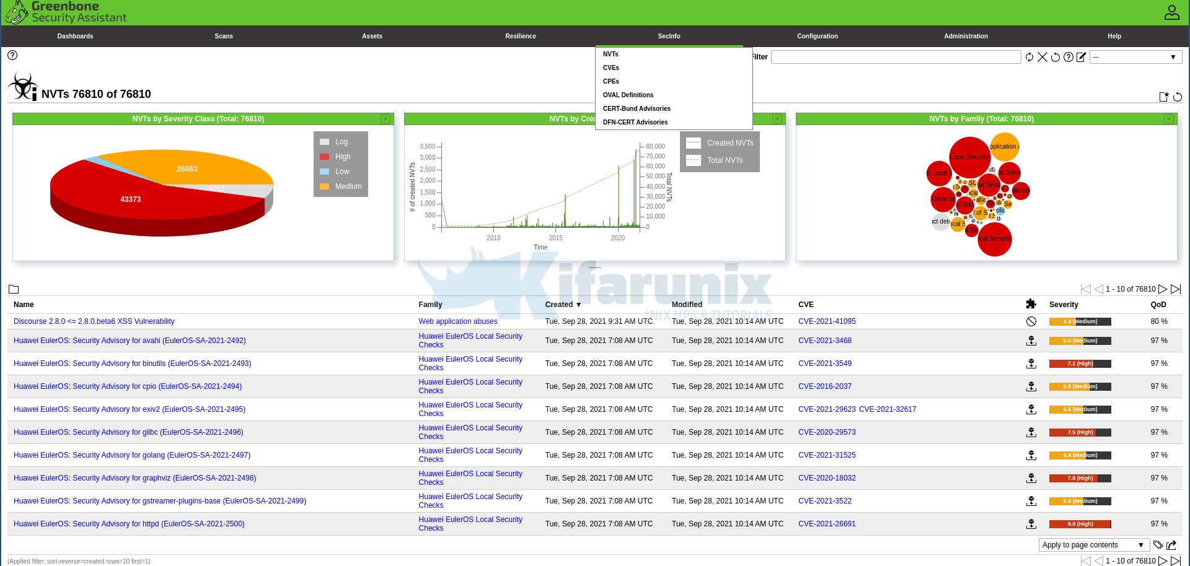Reset filter to default icon
This screenshot has height=566, width=1190.
(x=1056, y=57)
